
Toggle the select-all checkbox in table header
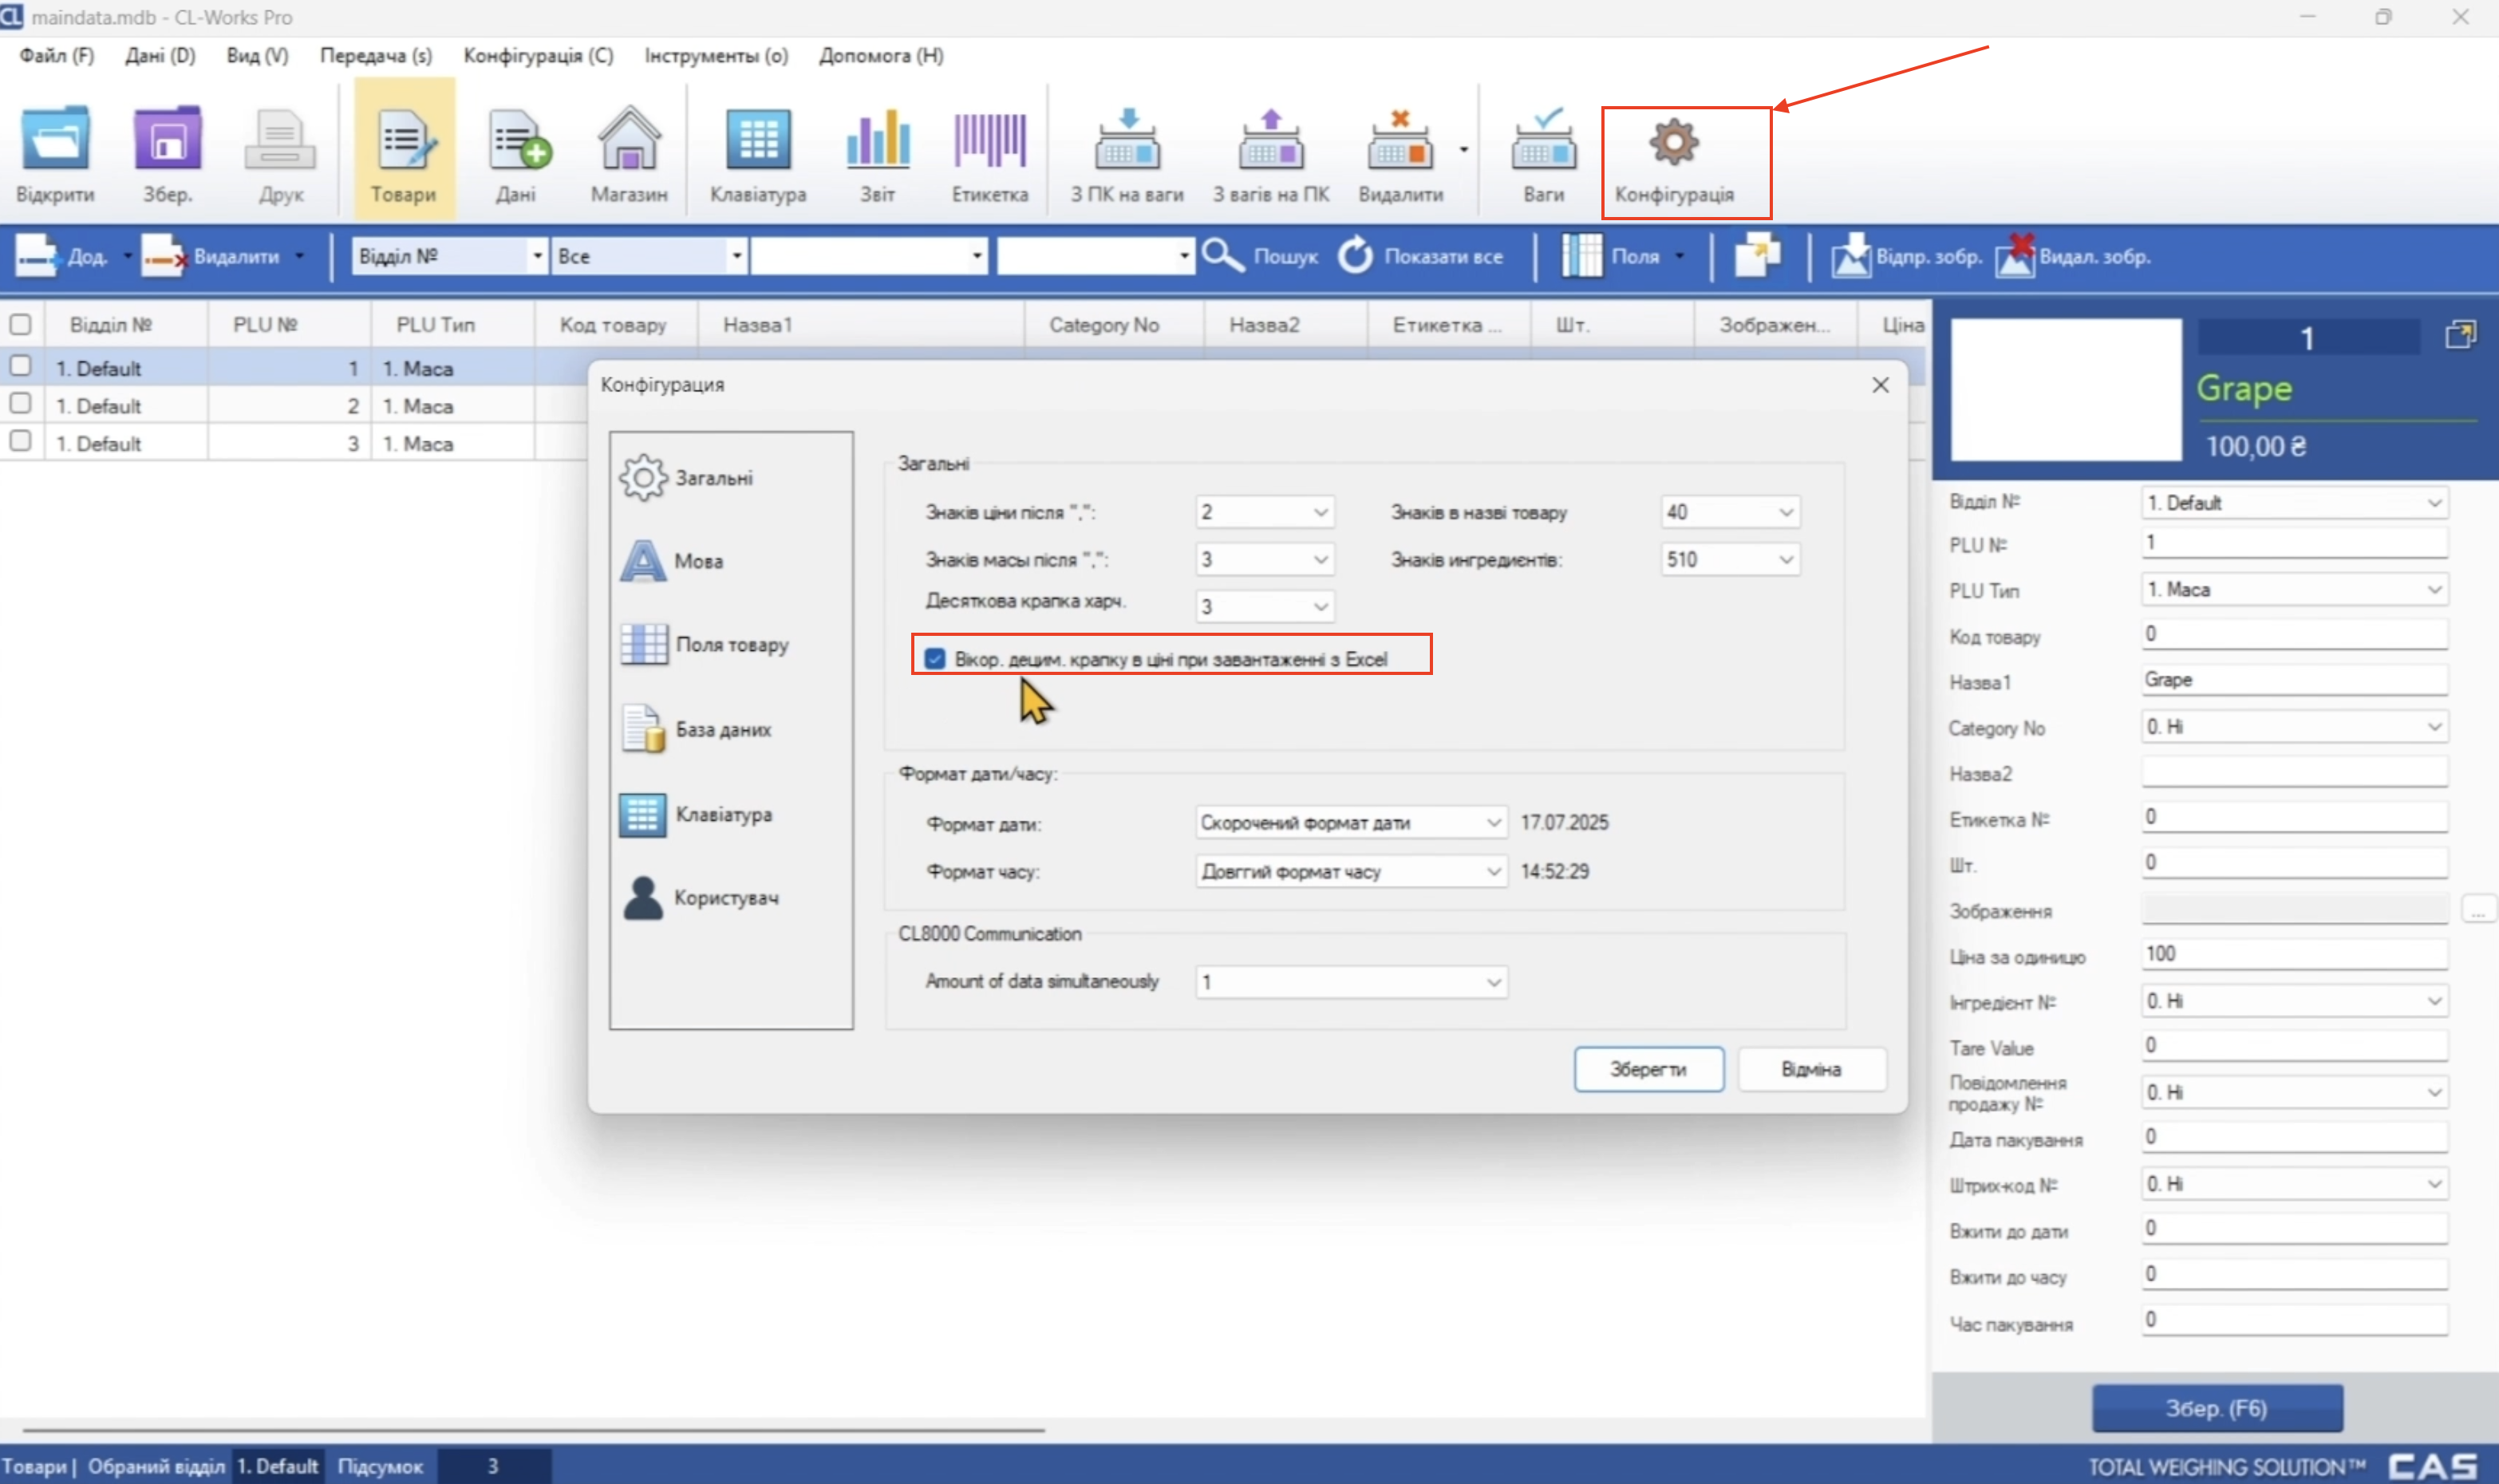coord(20,324)
